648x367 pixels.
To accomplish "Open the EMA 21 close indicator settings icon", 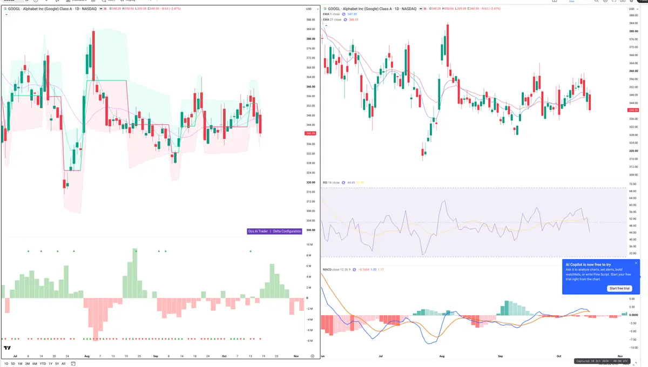I will coord(345,19).
